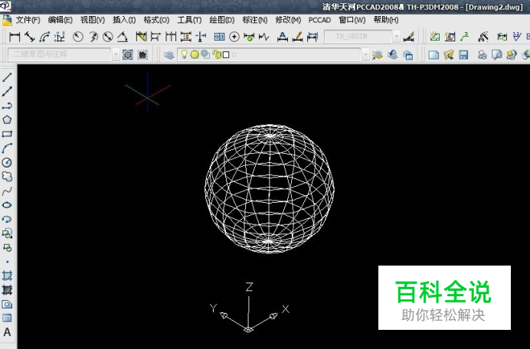Click the Save floppy disk icon
This screenshot has width=530, height=349.
coord(463,55)
